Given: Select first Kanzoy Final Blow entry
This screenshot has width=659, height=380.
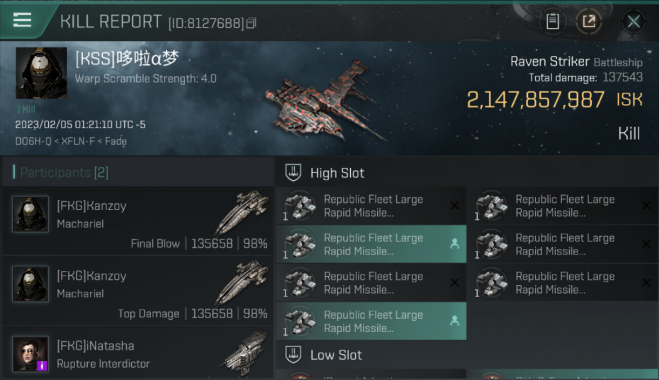Looking at the screenshot, I should 138,221.
